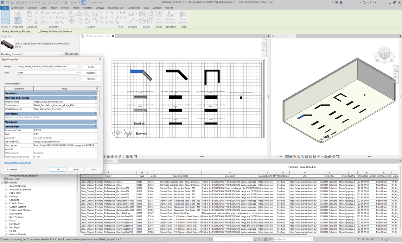Screen dimensions: 402x243
Task: Click the sign-in user icon in title bar
Action: point(341,3)
